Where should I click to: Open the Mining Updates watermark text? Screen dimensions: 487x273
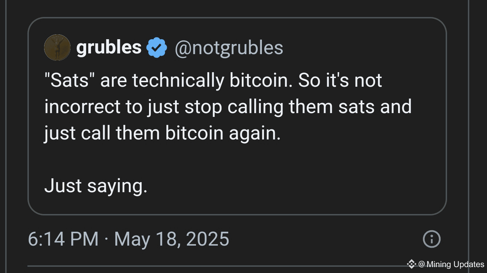coord(455,264)
